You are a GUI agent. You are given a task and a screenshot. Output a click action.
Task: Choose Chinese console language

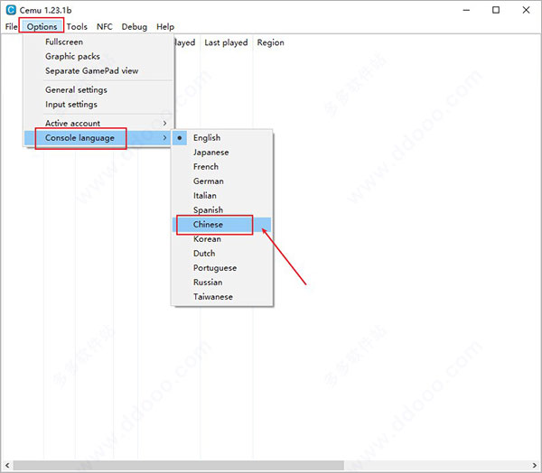pyautogui.click(x=222, y=225)
